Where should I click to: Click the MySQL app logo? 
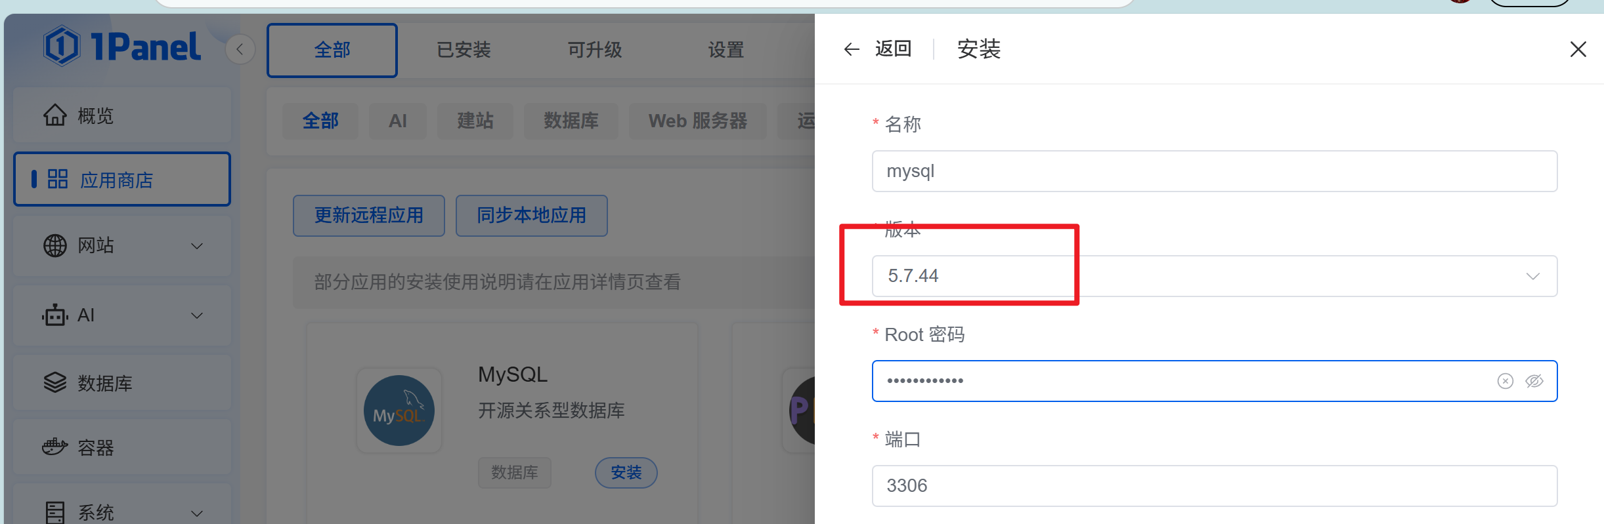399,411
